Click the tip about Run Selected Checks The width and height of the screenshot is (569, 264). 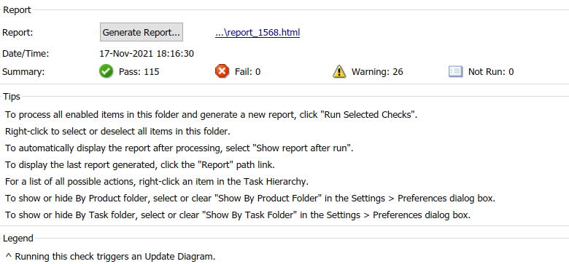pos(212,115)
